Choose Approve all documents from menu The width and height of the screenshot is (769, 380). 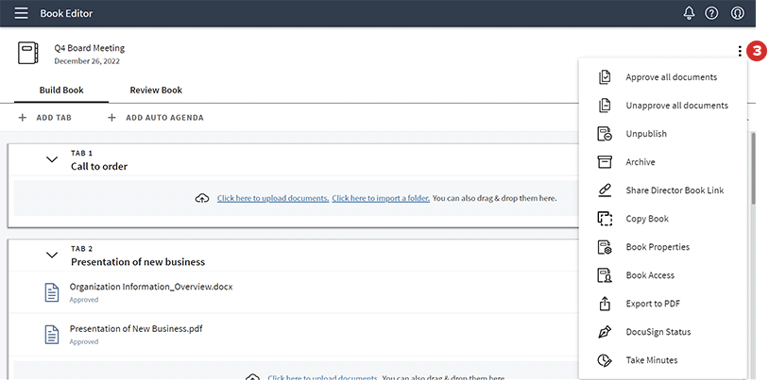pos(671,77)
